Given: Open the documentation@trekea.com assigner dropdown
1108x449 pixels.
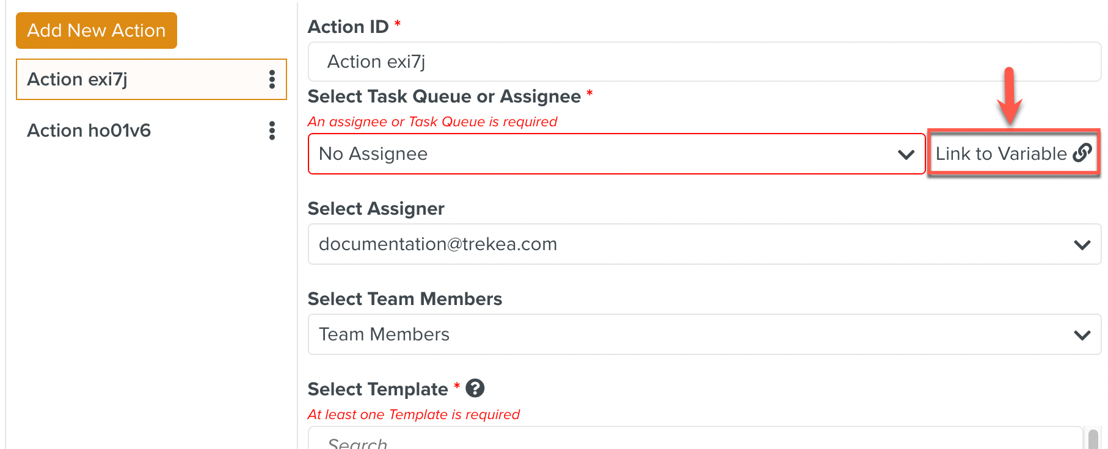Looking at the screenshot, I should [x=704, y=244].
